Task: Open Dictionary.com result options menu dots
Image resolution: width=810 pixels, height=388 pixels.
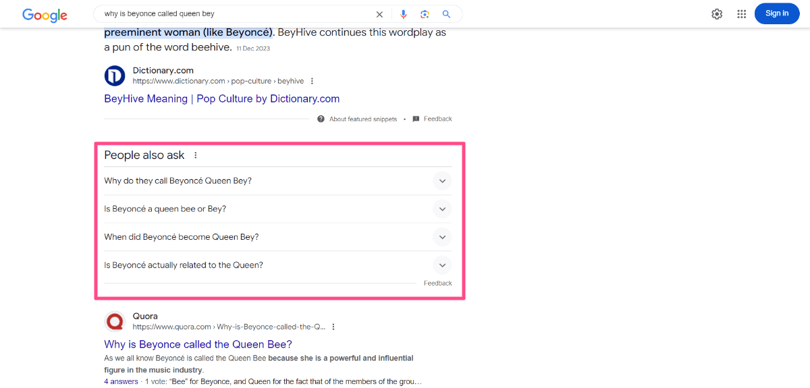Action: coord(312,81)
